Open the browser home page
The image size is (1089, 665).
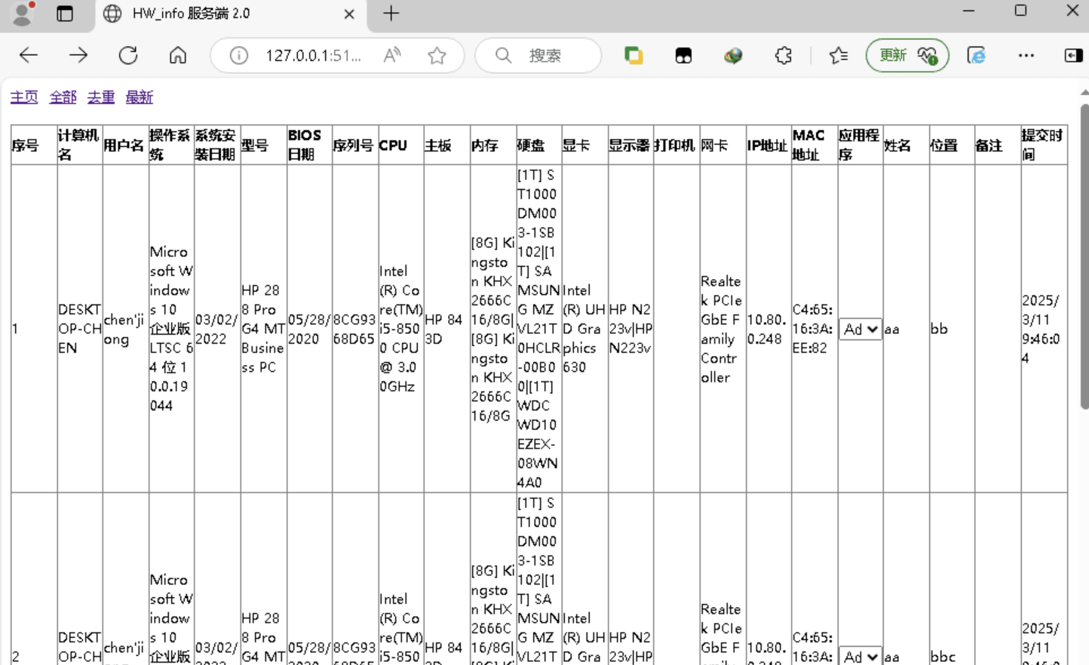178,55
